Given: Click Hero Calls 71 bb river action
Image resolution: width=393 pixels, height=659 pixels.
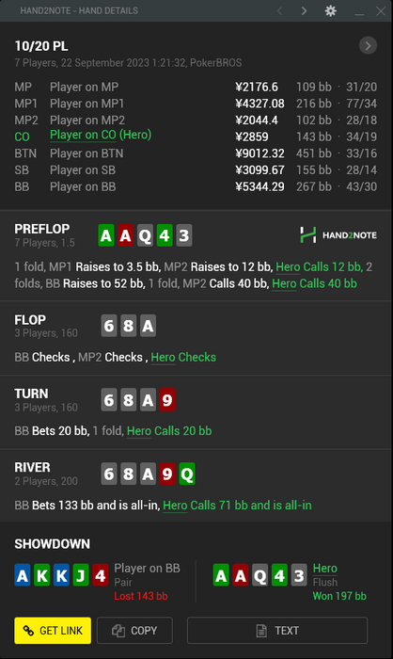Looking at the screenshot, I should pos(237,506).
